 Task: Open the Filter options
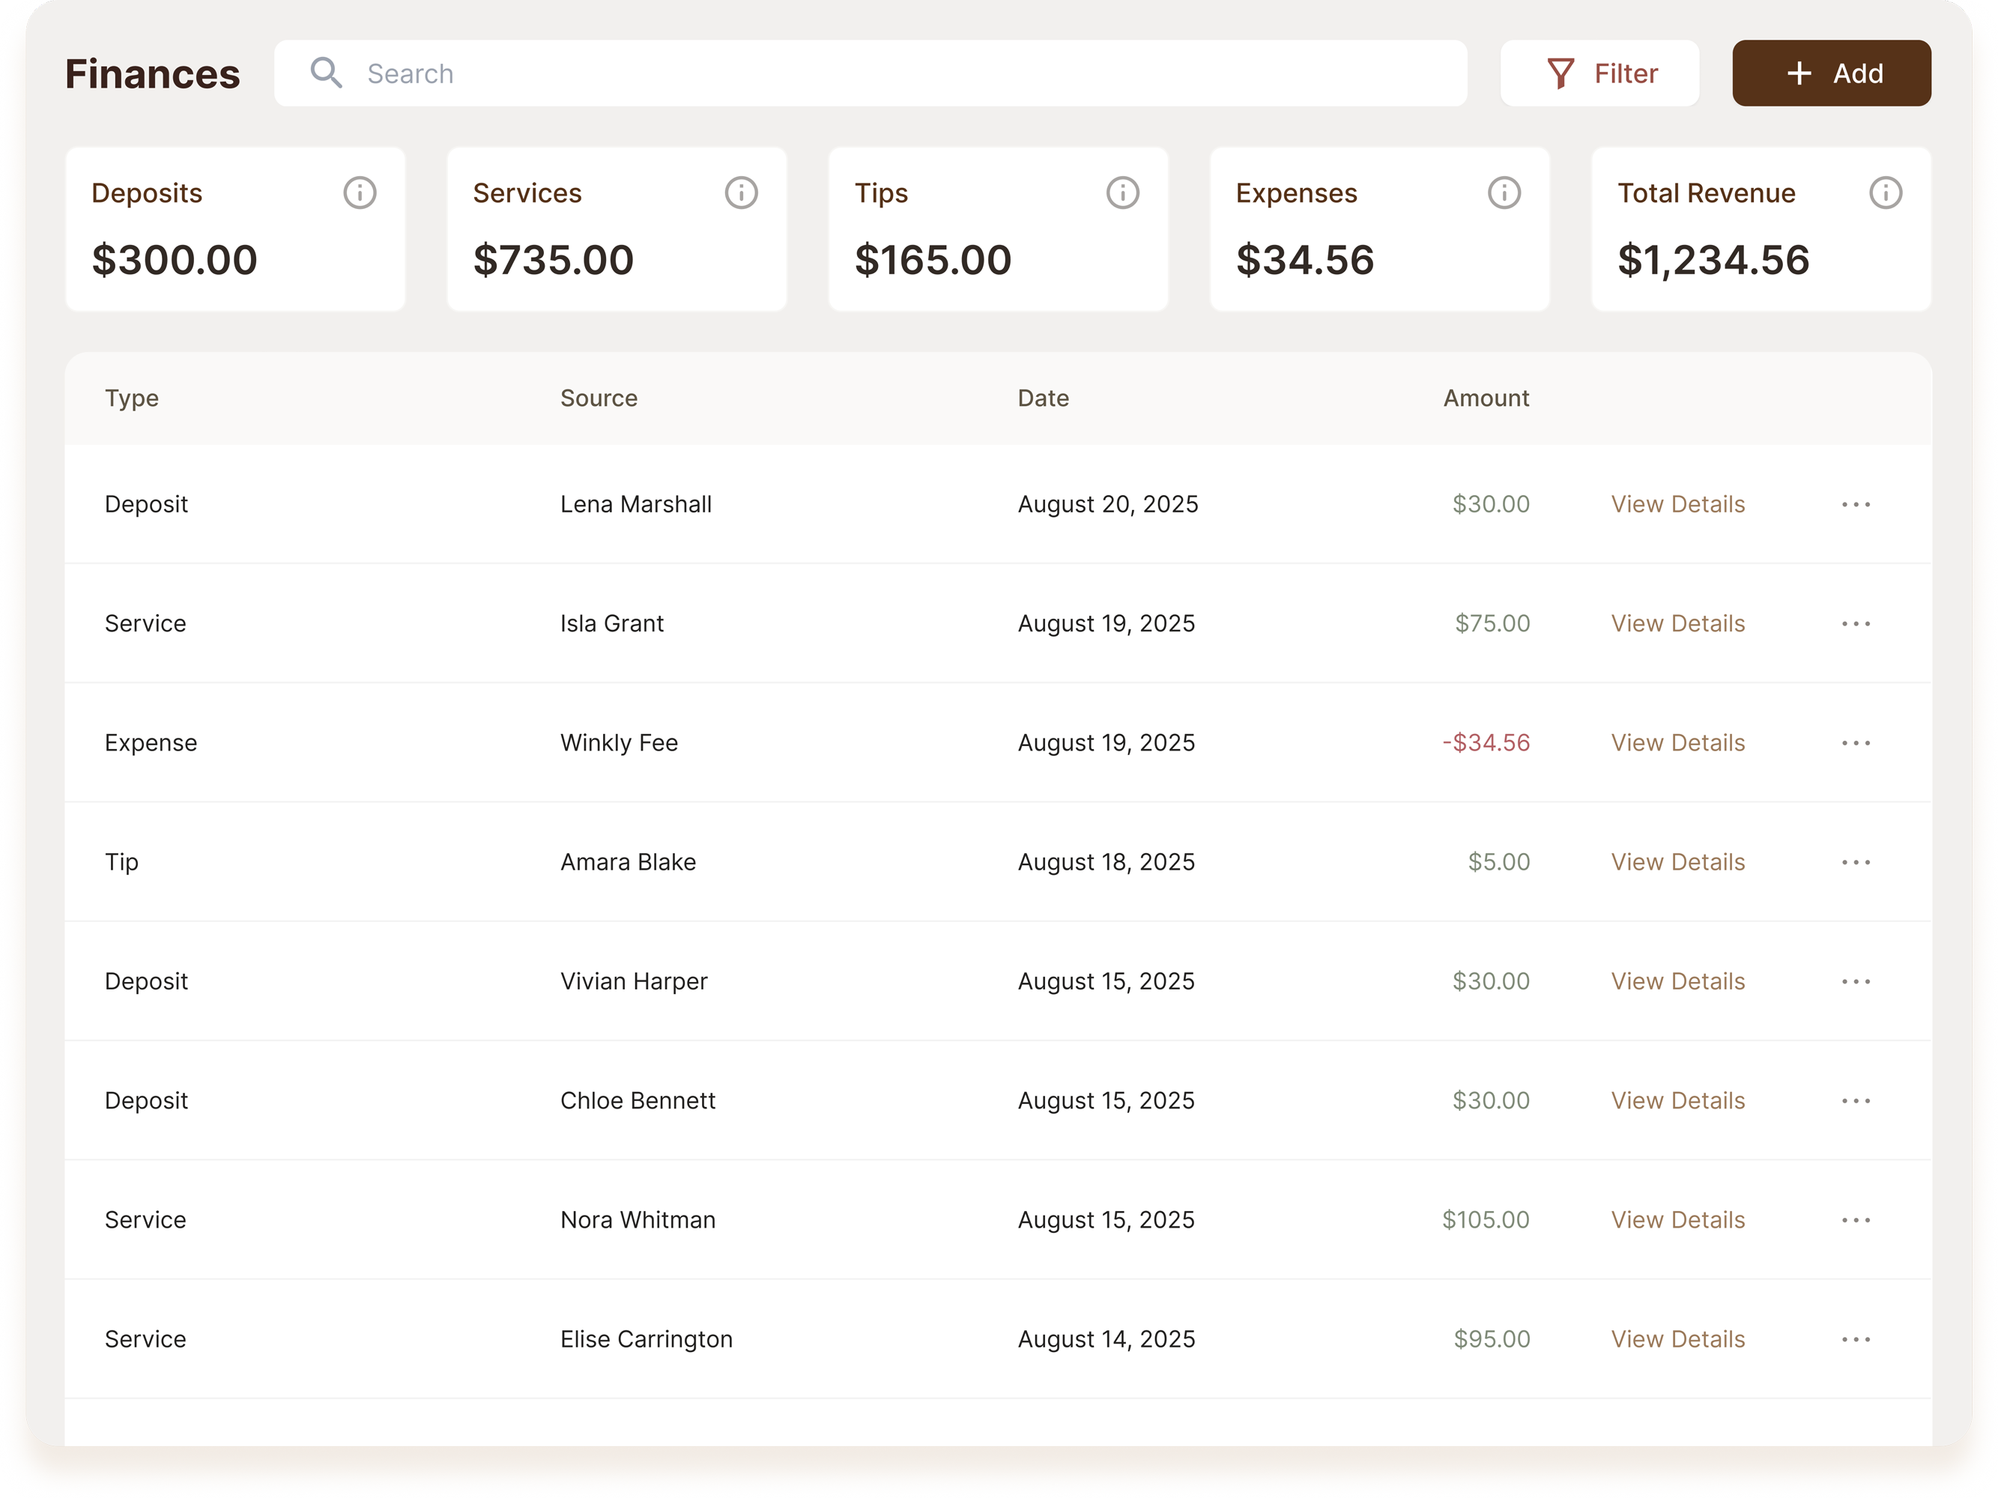pos(1599,73)
